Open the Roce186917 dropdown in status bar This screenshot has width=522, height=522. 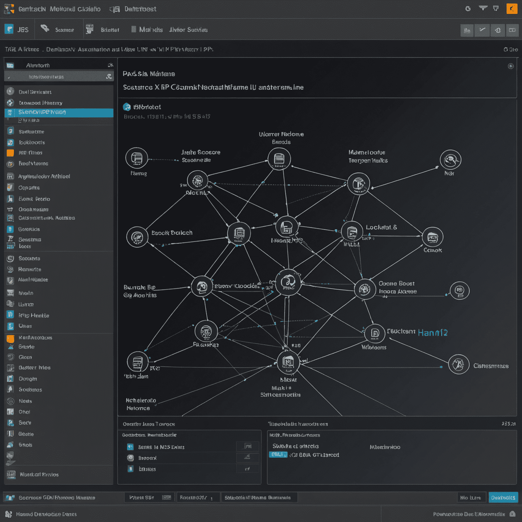pyautogui.click(x=198, y=498)
